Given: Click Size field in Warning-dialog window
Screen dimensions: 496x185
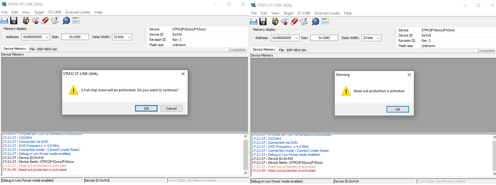Looking at the screenshot, I should point(324,38).
